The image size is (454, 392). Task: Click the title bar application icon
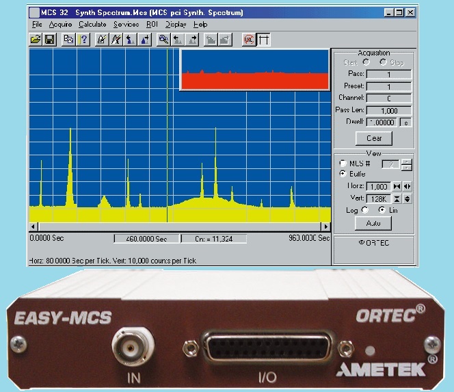click(x=34, y=13)
